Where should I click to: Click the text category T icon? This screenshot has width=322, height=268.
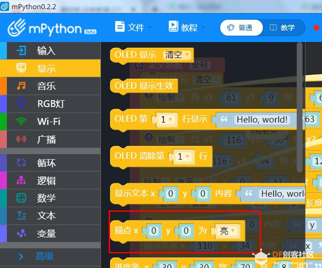click(21, 215)
